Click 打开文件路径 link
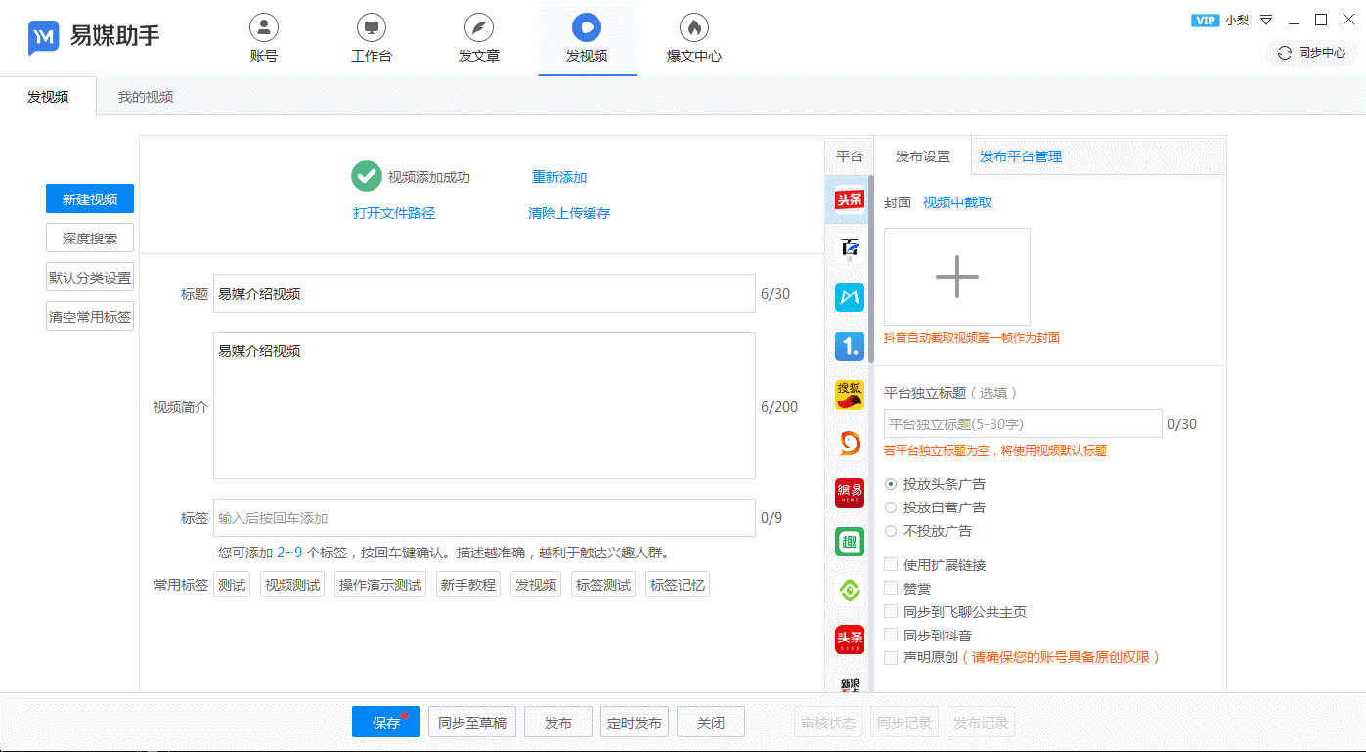 394,212
